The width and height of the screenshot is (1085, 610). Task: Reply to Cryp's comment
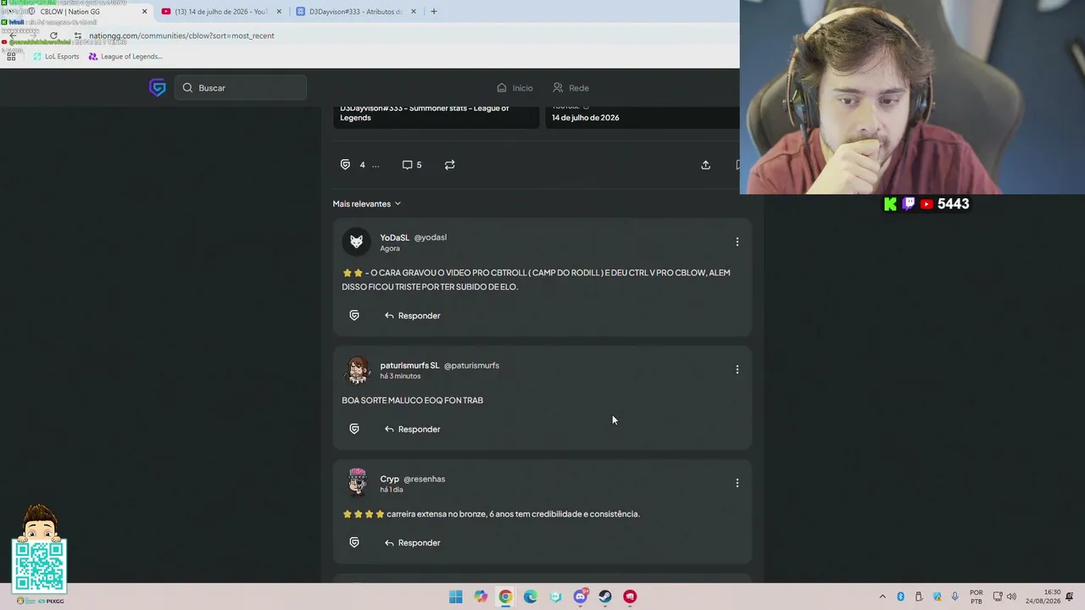(412, 542)
